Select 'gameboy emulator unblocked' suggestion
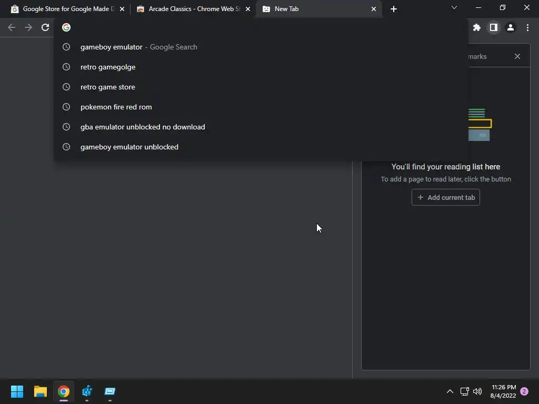539x404 pixels. pyautogui.click(x=261, y=147)
